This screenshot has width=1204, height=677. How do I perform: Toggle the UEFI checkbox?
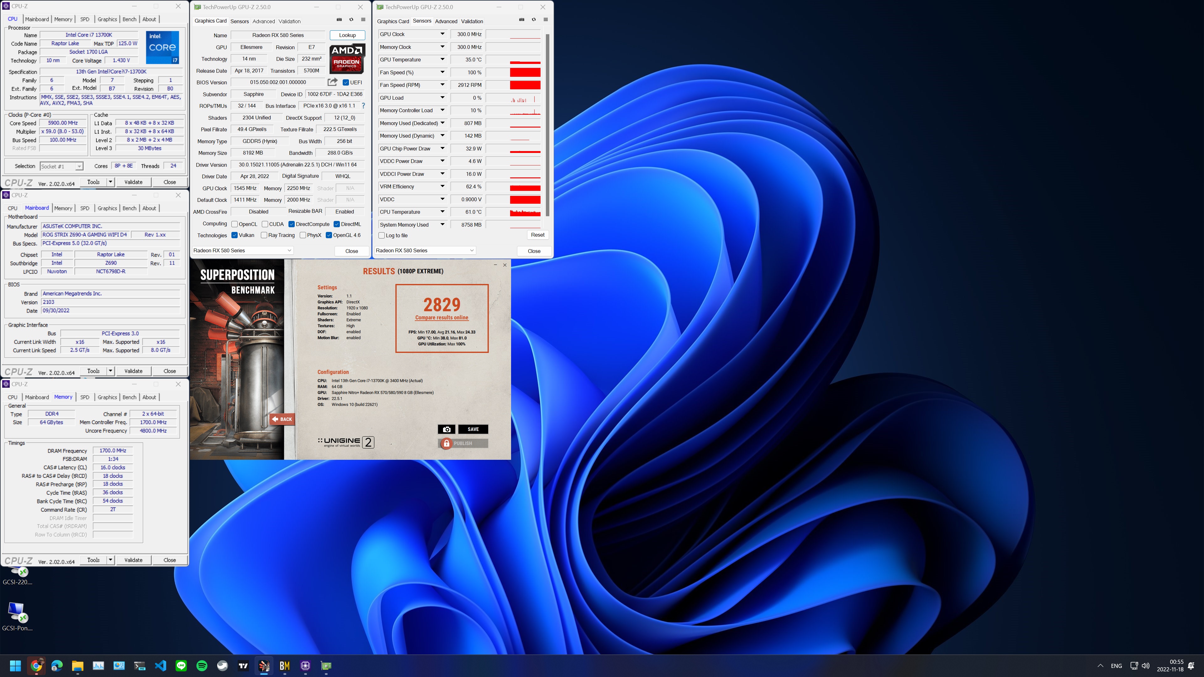coord(346,82)
